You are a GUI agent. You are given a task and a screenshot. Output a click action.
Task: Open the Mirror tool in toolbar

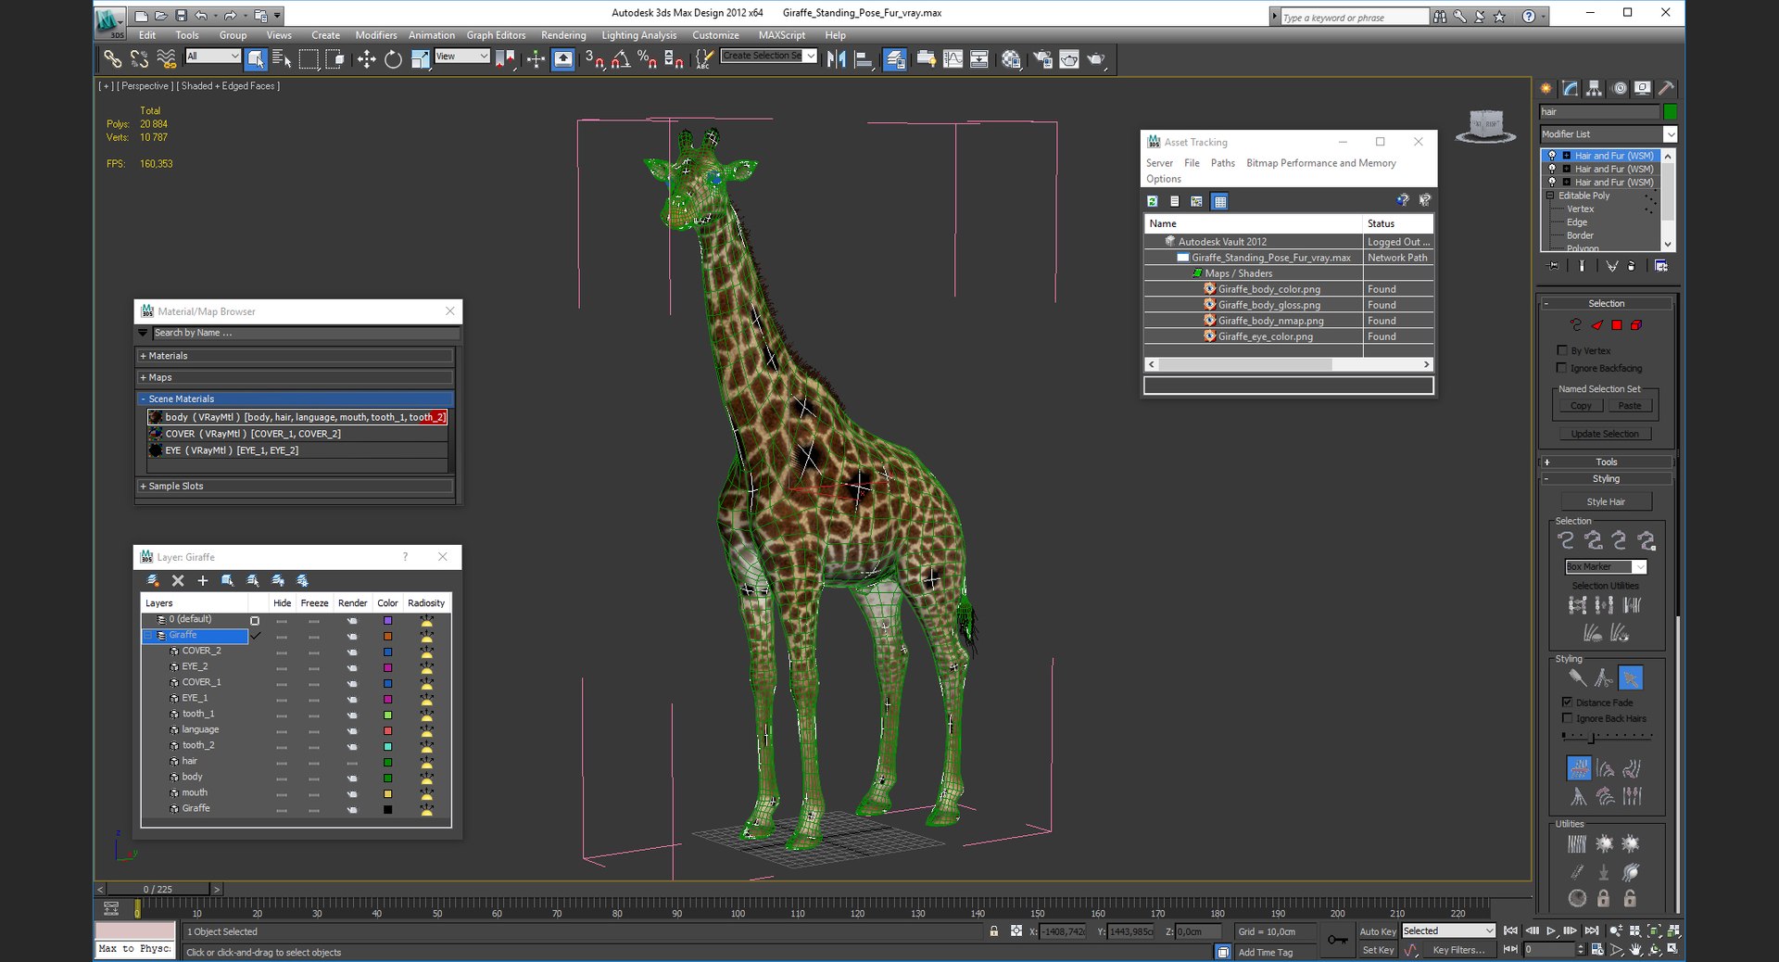(837, 59)
